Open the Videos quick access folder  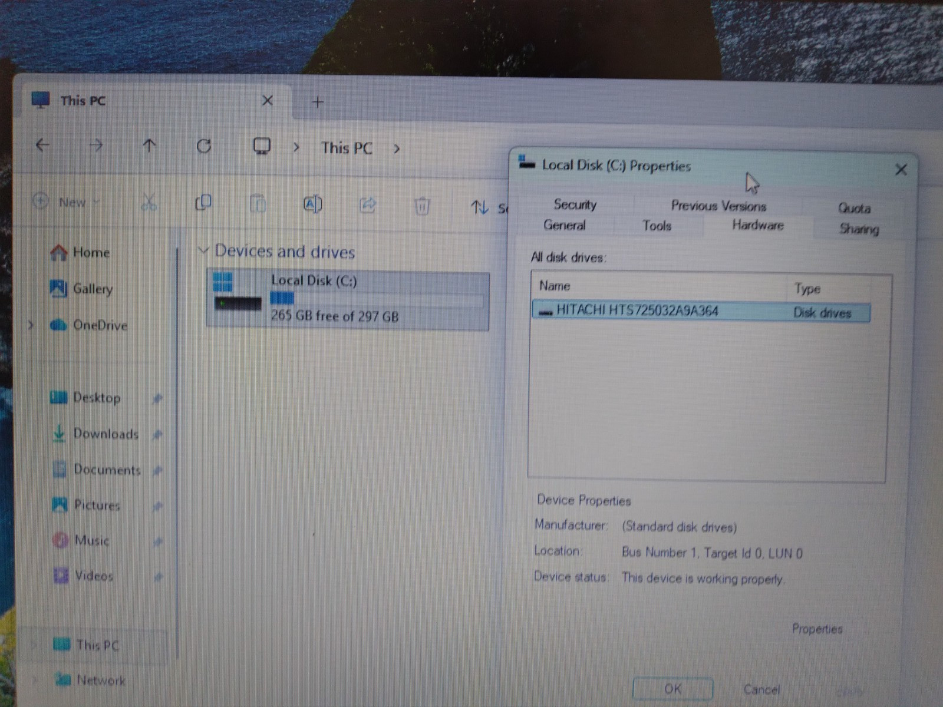(84, 576)
